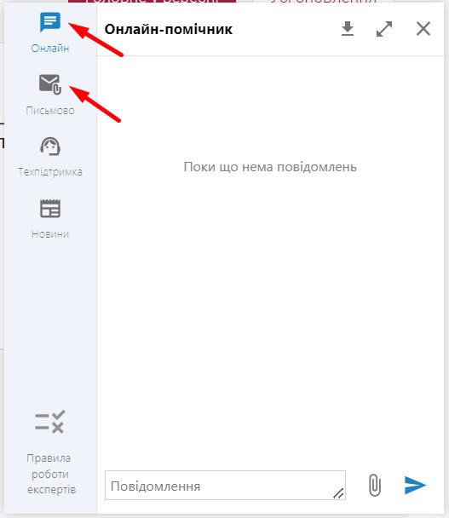Image resolution: width=449 pixels, height=518 pixels.
Task: Expand the helper window with diagonal arrows
Action: click(x=384, y=29)
